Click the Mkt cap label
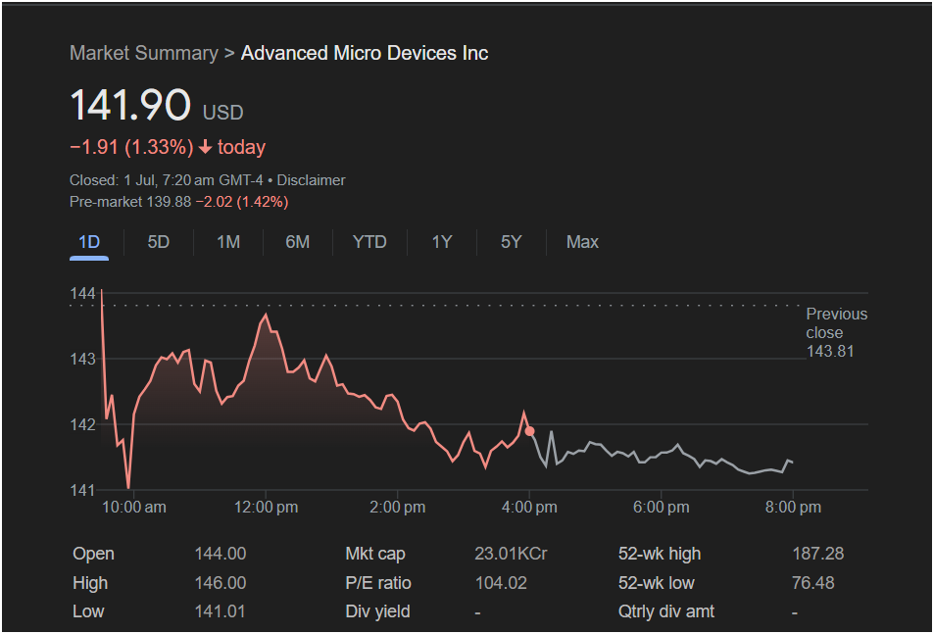 375,554
